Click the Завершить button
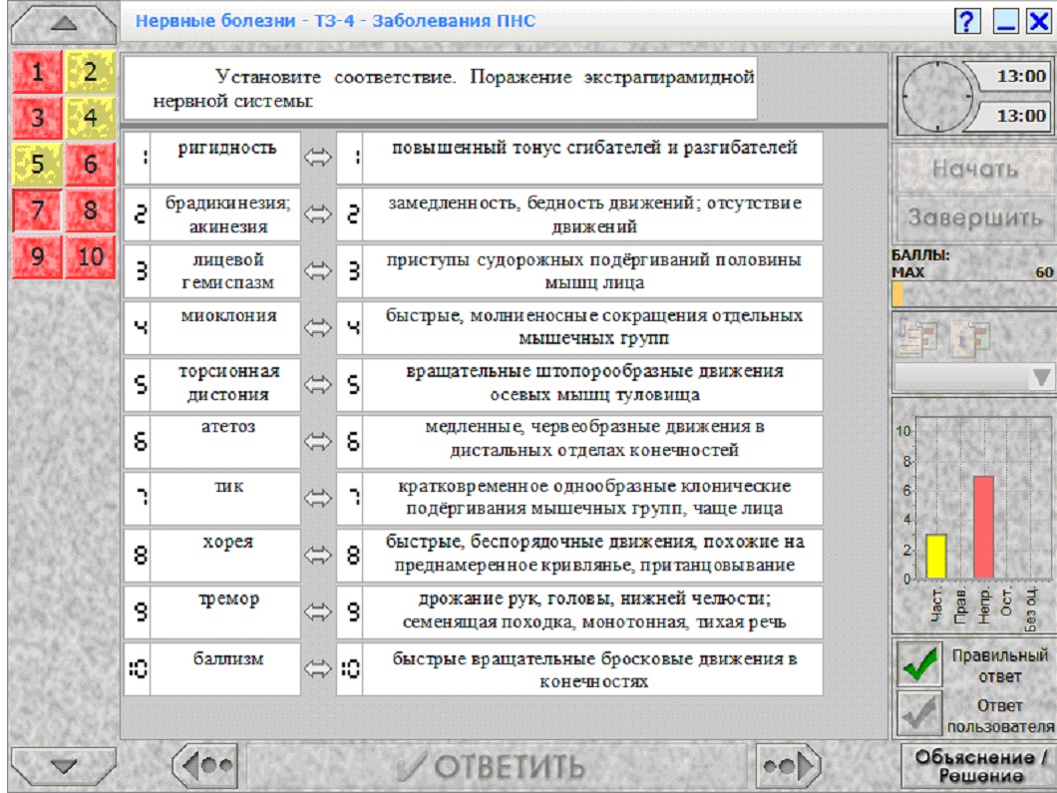This screenshot has width=1057, height=793. 975,217
